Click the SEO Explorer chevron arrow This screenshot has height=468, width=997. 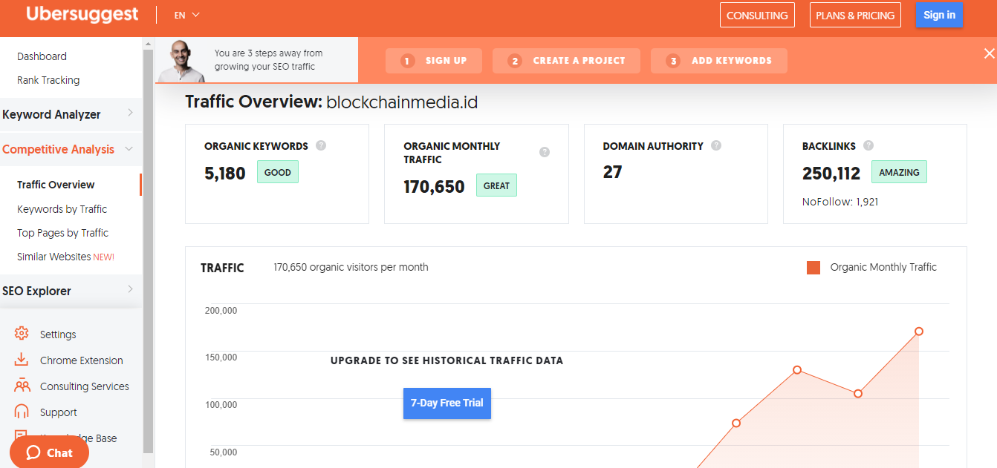tap(130, 290)
